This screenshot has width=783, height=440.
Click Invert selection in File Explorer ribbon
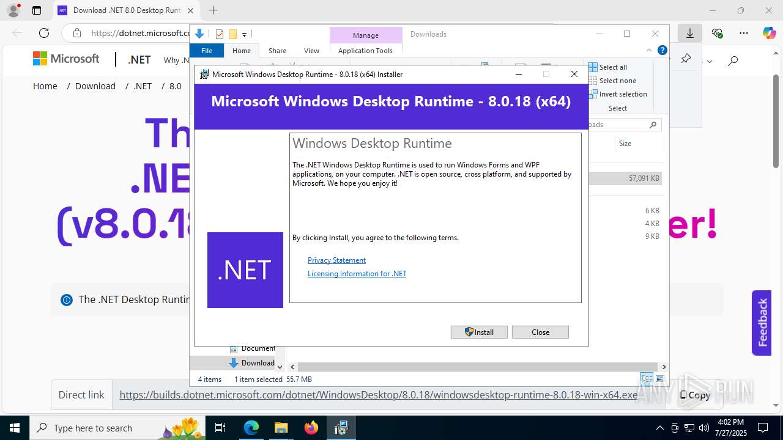tap(618, 94)
